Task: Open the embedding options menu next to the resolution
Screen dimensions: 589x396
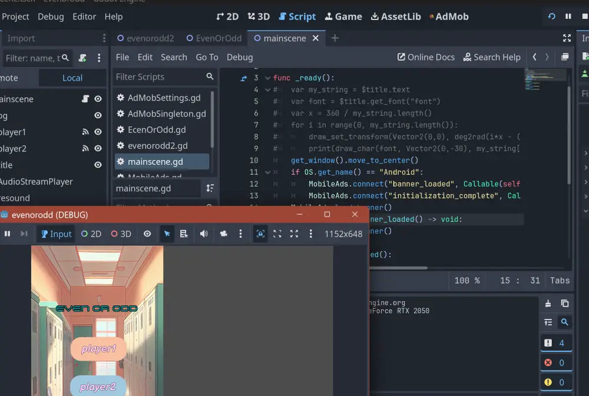Action: [310, 234]
